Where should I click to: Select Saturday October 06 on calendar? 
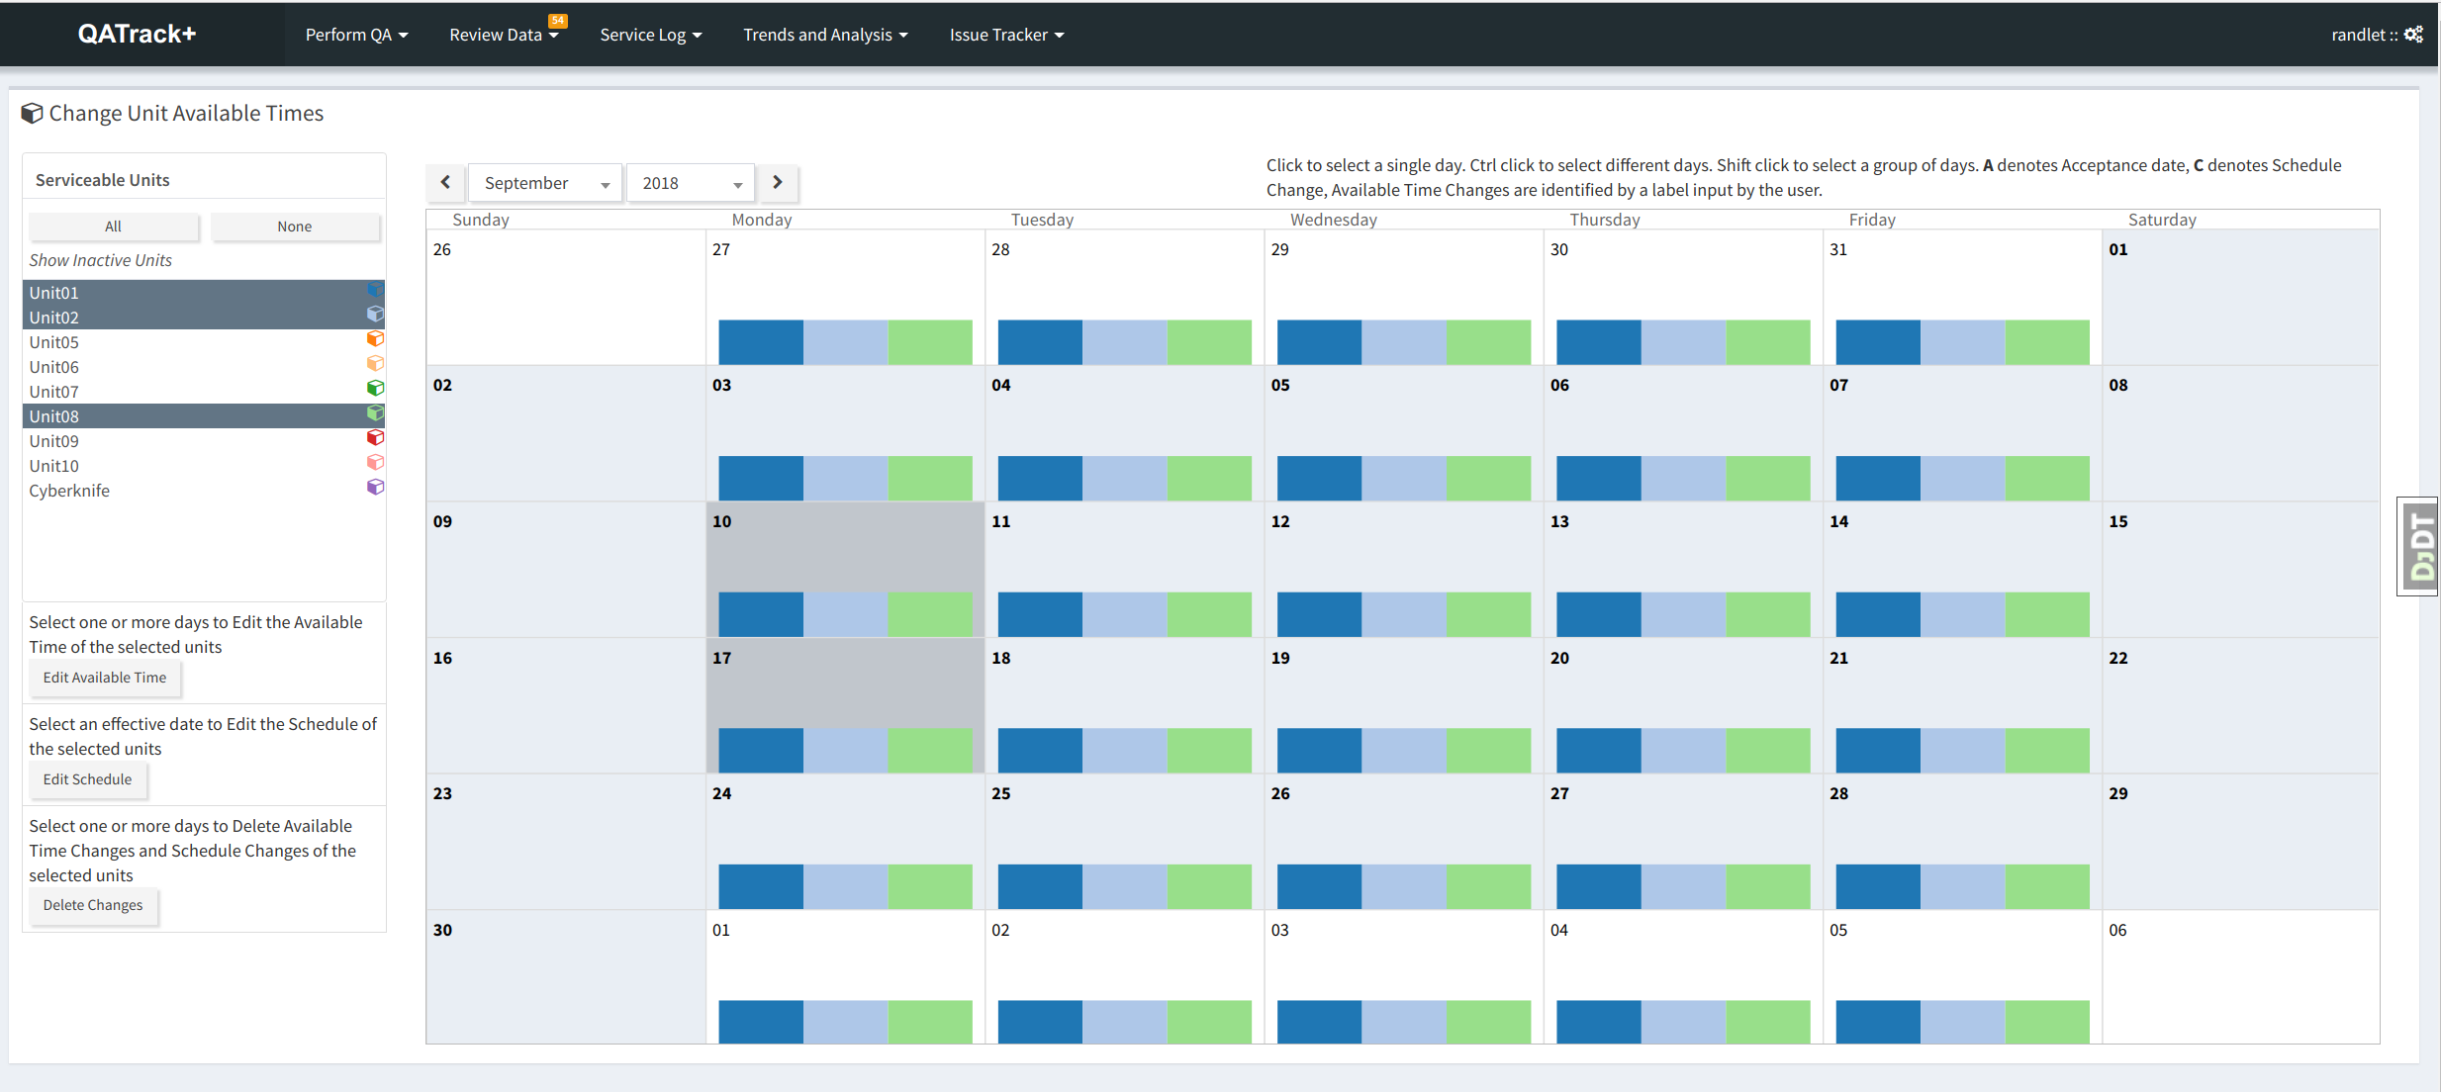(2241, 977)
